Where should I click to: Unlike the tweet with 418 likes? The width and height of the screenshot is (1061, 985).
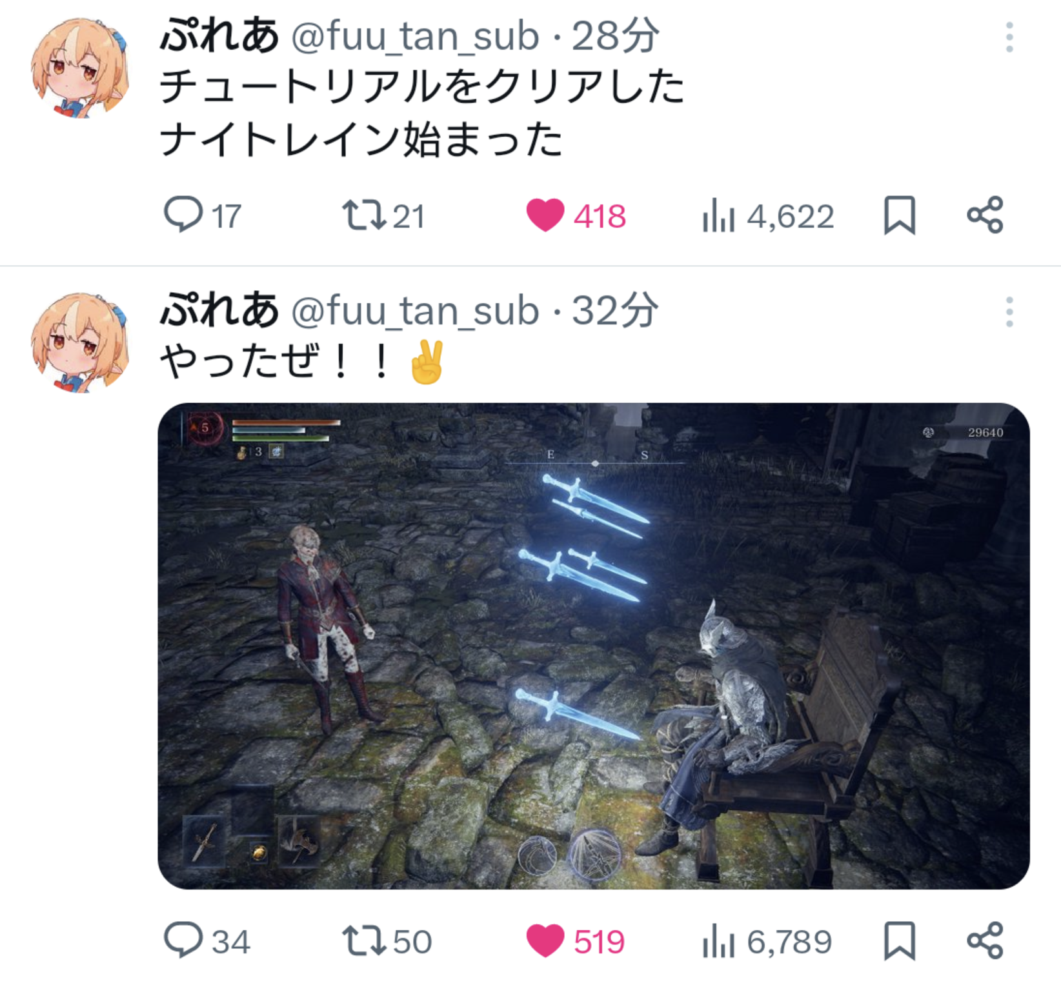(x=576, y=215)
